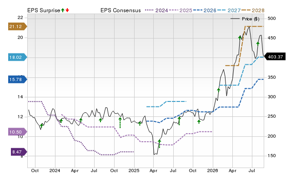
Task: Toggle the 2027 EPS consensus legend entry
Action: tap(229, 10)
